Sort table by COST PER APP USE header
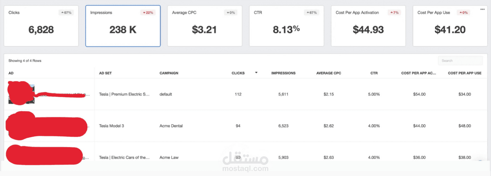491x176 pixels. coord(465,73)
